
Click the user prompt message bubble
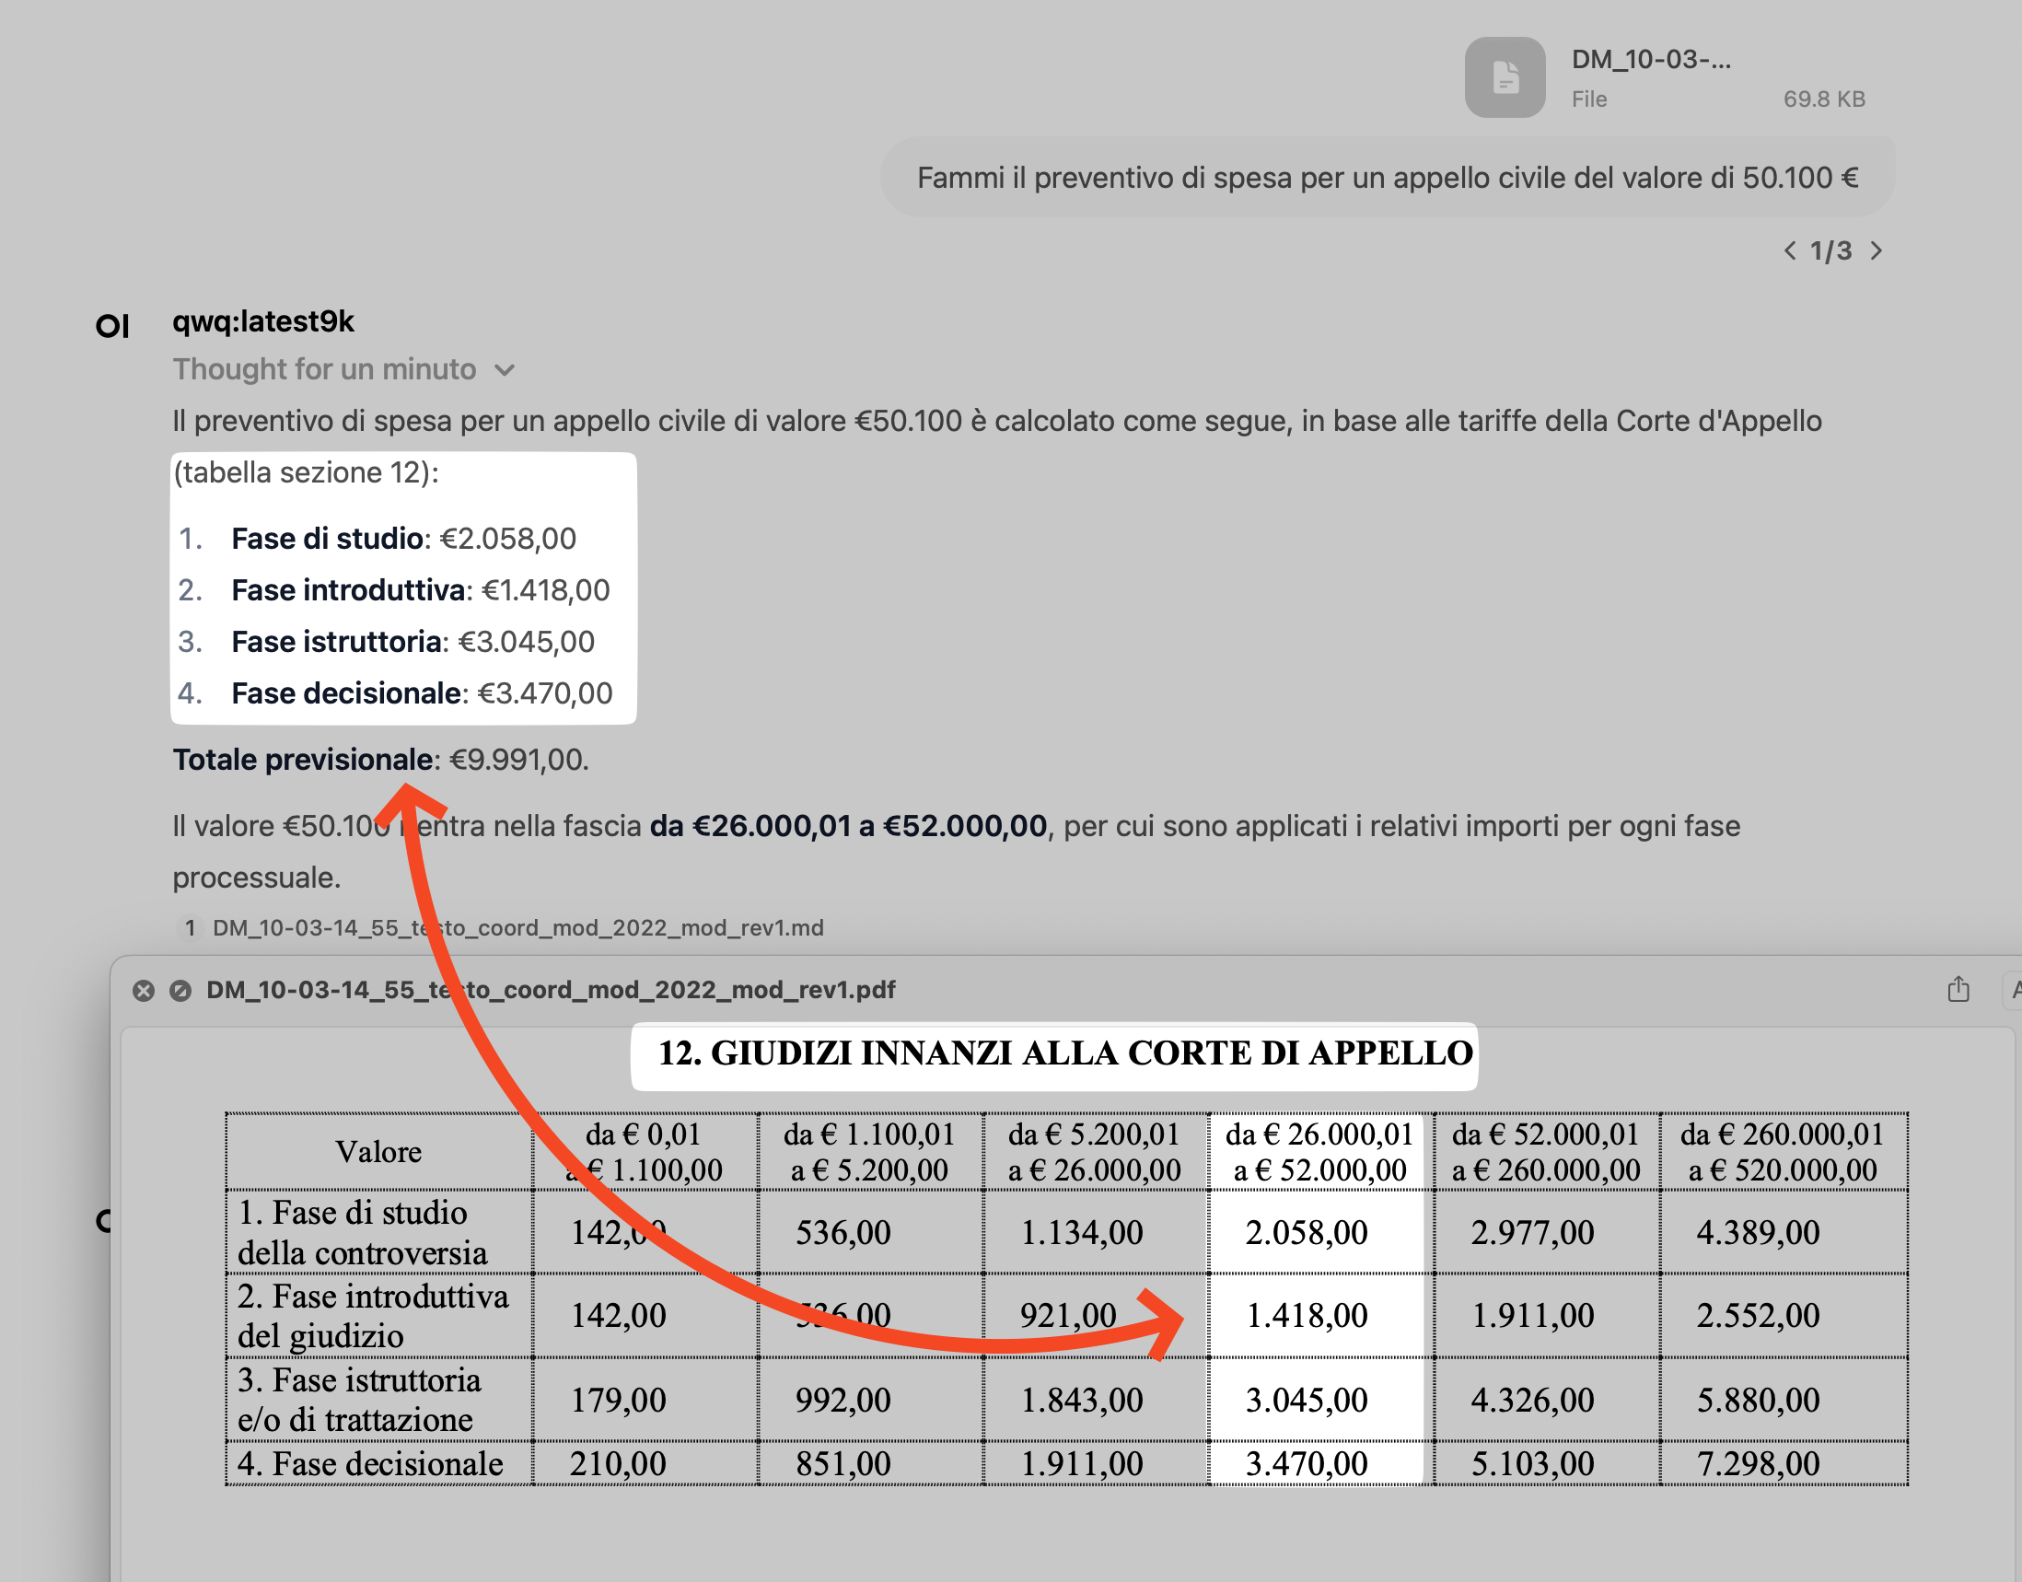1387,178
